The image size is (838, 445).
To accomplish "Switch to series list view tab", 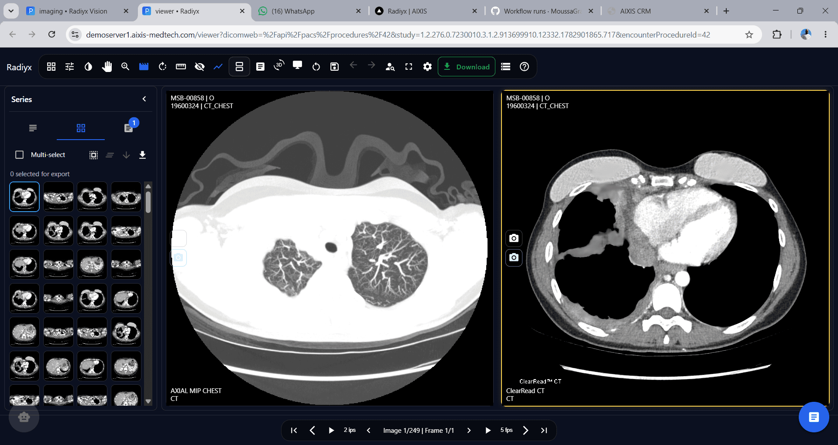I will 33,128.
